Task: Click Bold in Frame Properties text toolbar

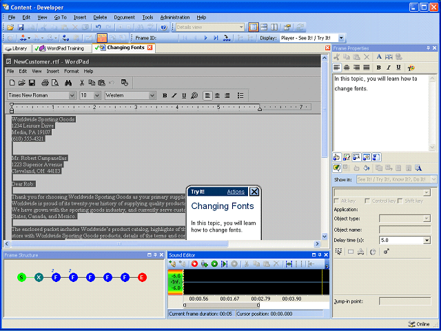Action: click(378, 68)
